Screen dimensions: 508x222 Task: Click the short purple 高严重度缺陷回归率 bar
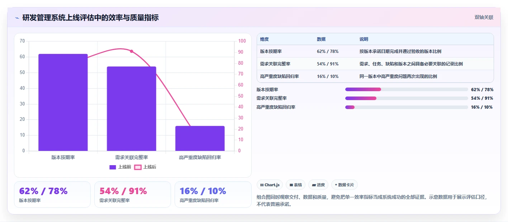tap(200, 138)
